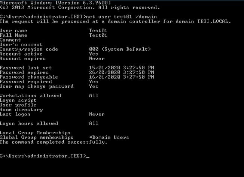The height and width of the screenshot is (177, 244).
Task: Click the '000 (System Default)' country code value
Action: click(x=120, y=49)
